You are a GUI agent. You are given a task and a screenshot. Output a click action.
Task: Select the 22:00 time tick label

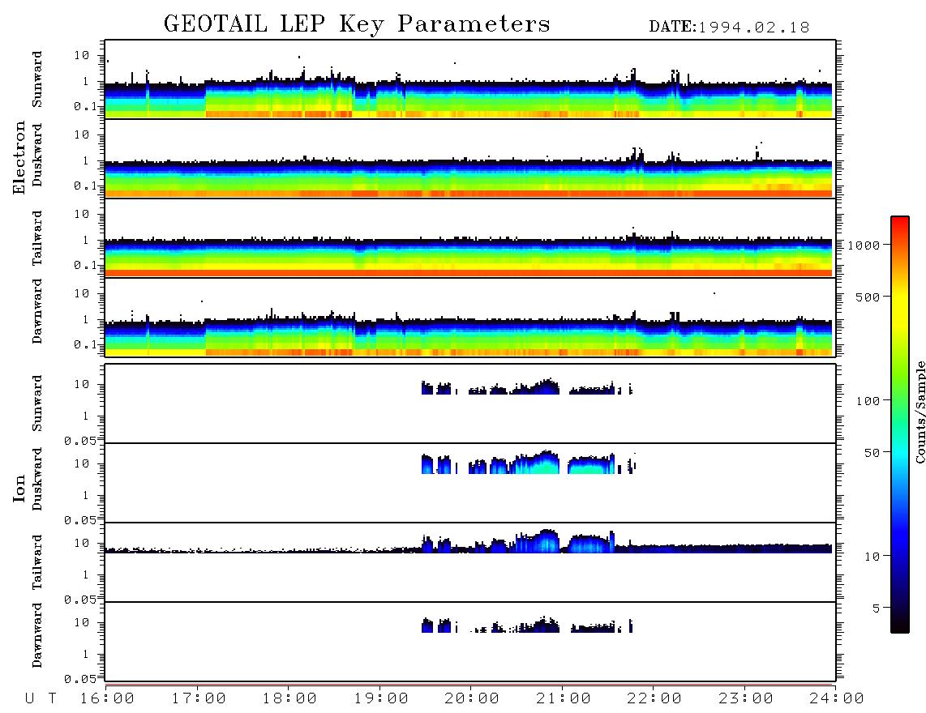point(655,698)
